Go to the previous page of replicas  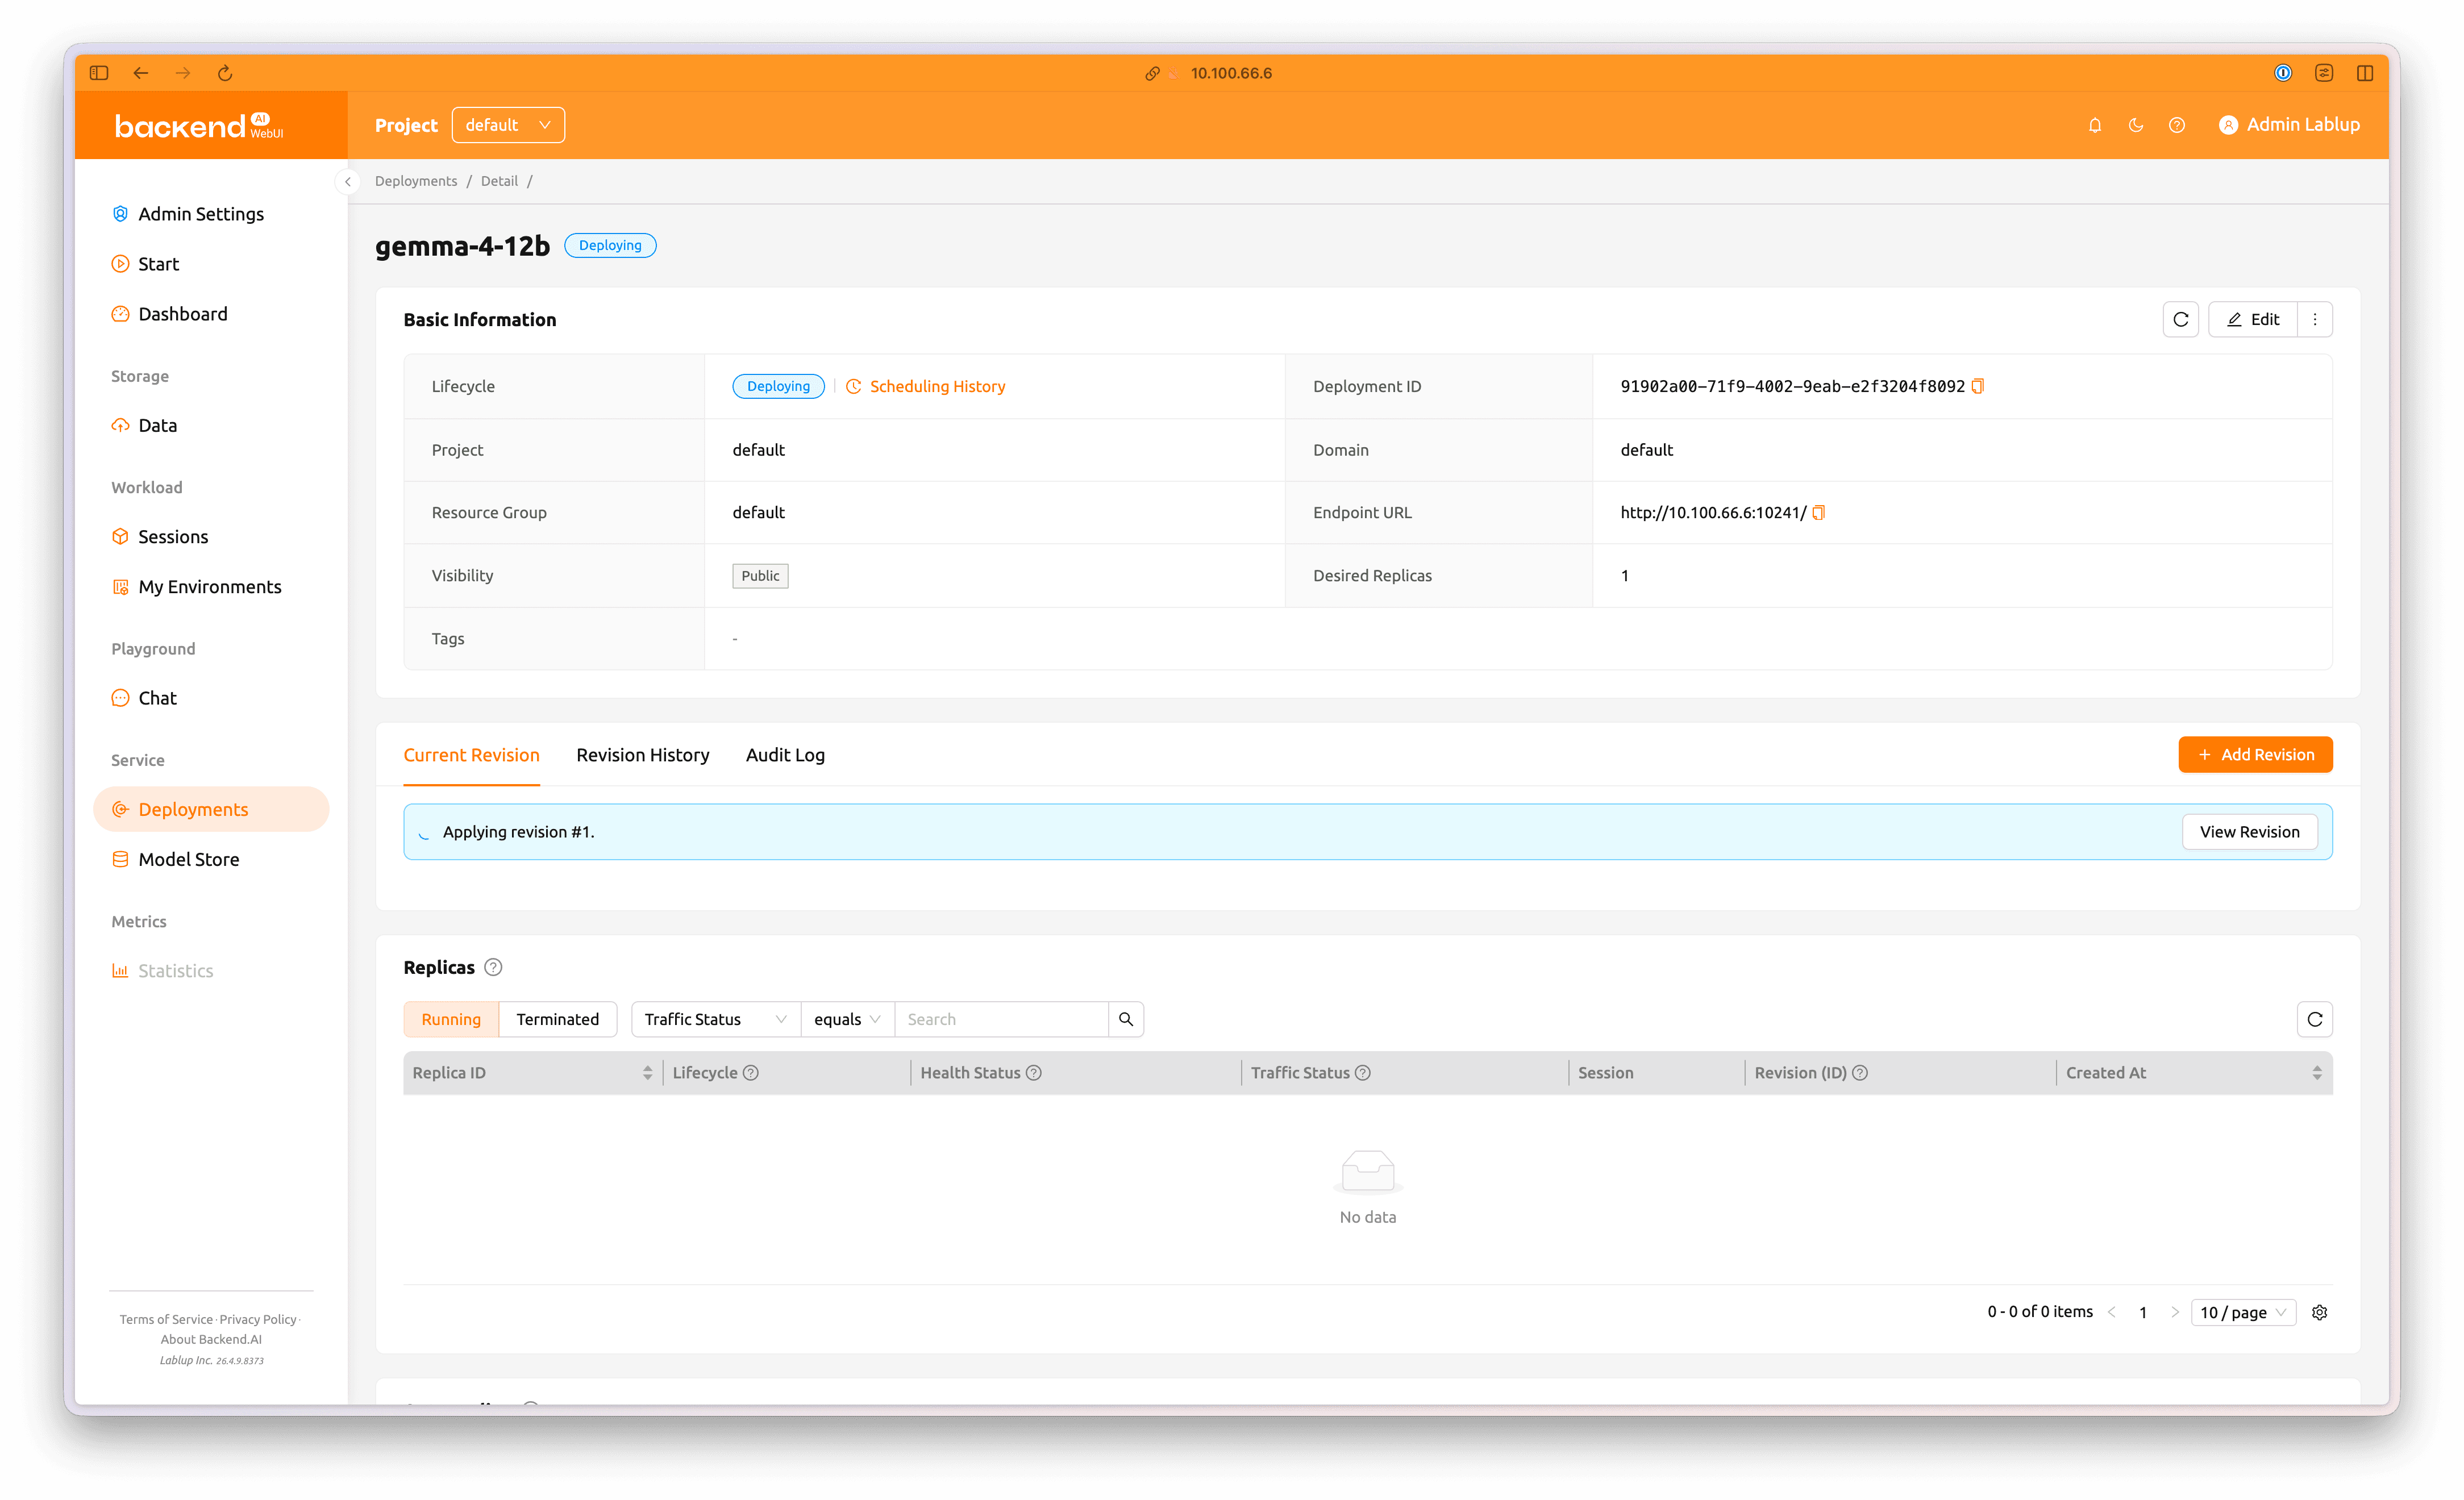[2112, 1312]
